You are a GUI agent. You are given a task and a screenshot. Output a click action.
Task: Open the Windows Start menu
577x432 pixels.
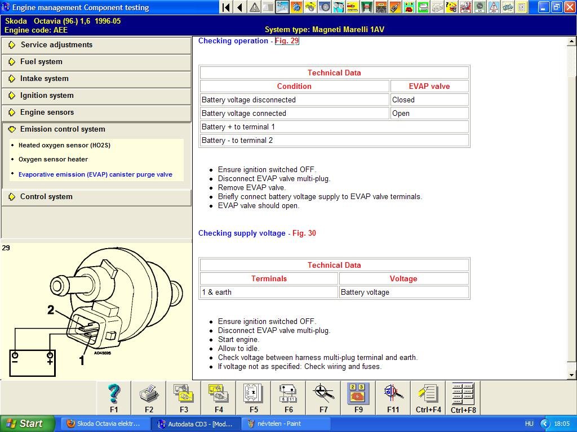(28, 424)
